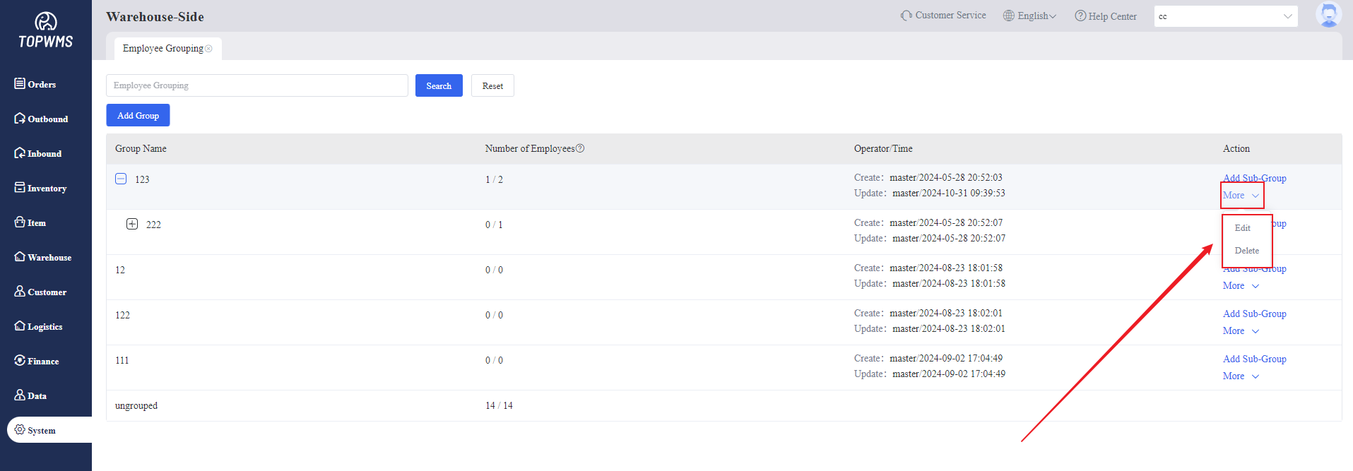Open More dropdown for group 122
This screenshot has height=471, width=1353.
(x=1241, y=331)
